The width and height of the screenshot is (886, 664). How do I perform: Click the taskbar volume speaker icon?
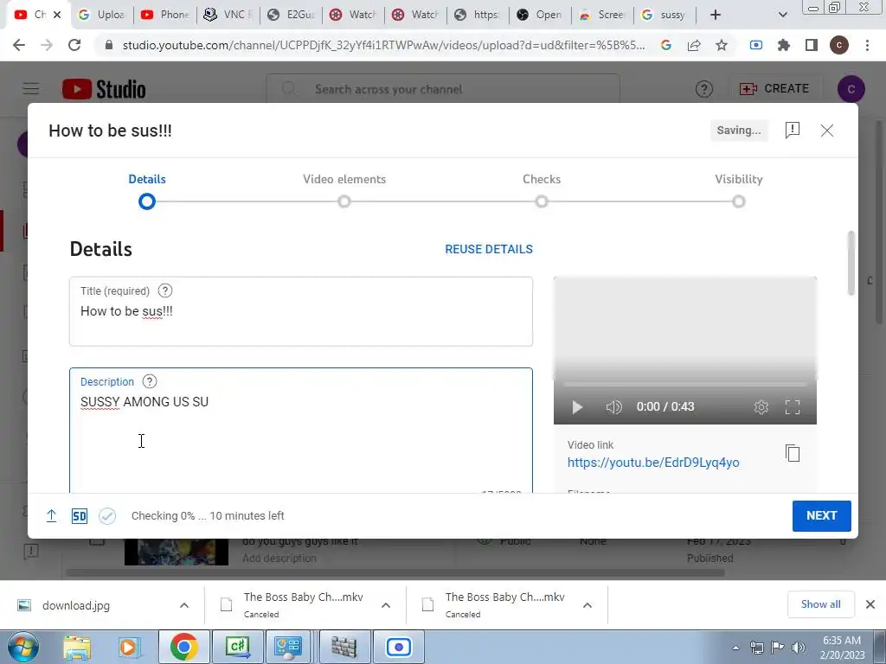(x=798, y=648)
